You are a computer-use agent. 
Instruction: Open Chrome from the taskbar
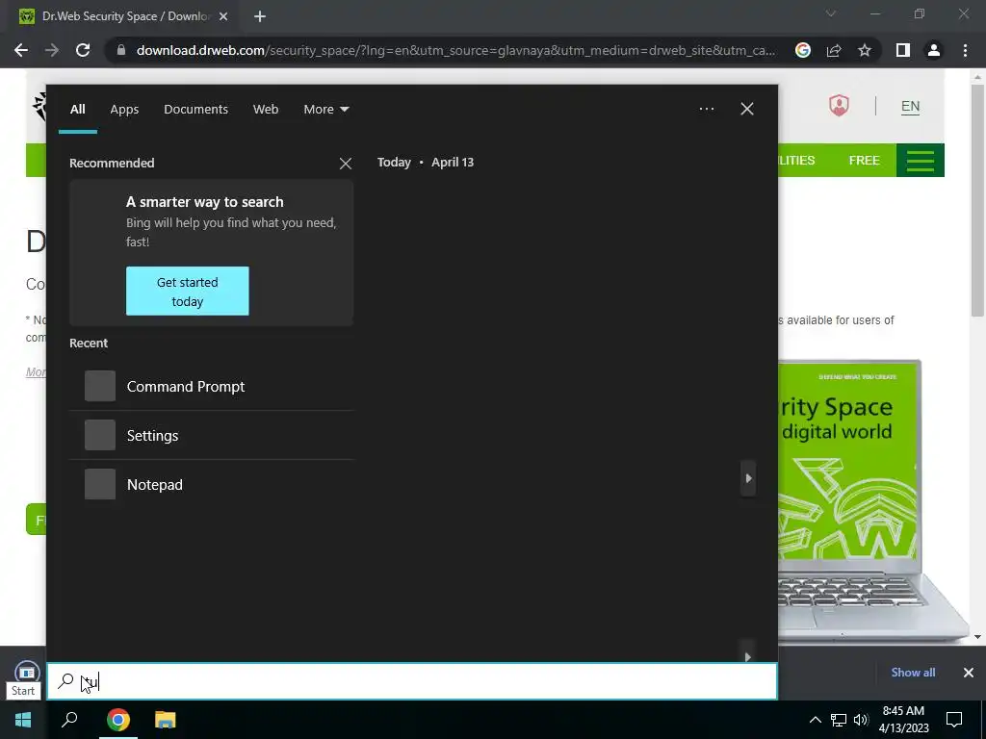118,720
